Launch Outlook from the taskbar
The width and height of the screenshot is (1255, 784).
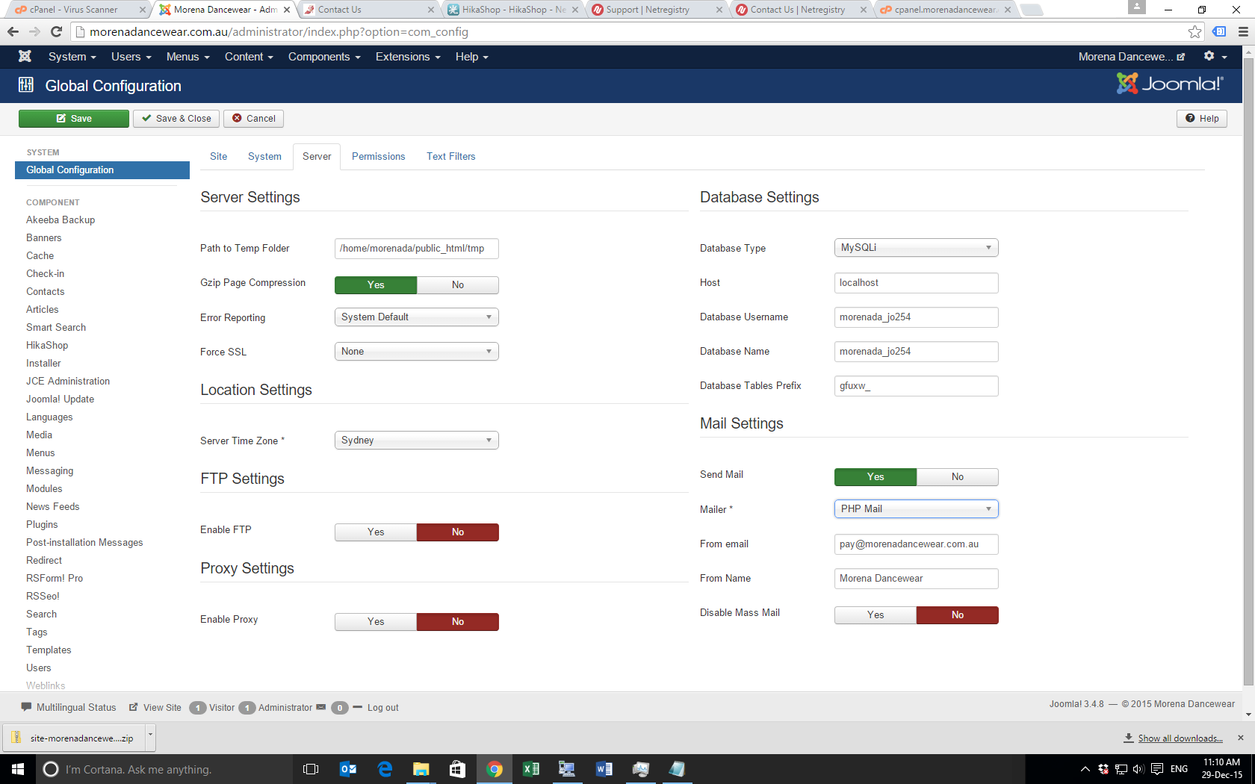point(348,769)
